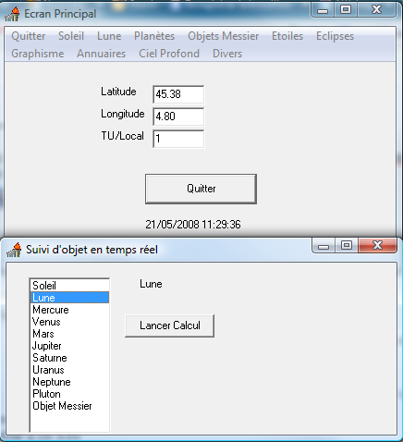Screen dimensions: 403x442
Task: Click the Suivi d'objet window app icon
Action: [14, 250]
